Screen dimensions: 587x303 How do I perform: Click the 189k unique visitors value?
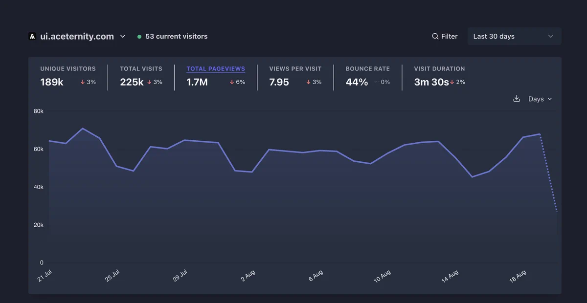(52, 82)
